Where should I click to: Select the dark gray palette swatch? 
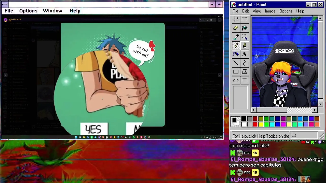click(x=249, y=119)
